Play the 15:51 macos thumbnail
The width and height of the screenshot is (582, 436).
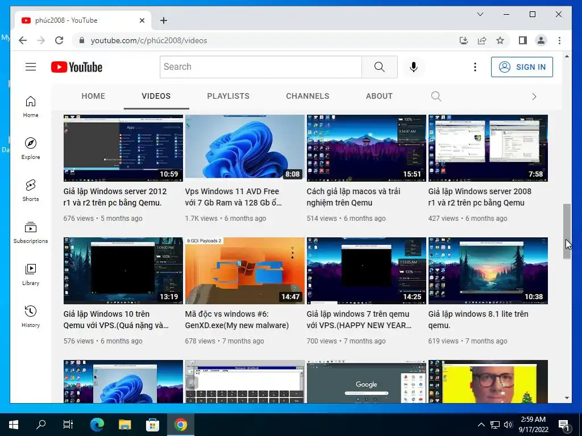(367, 148)
